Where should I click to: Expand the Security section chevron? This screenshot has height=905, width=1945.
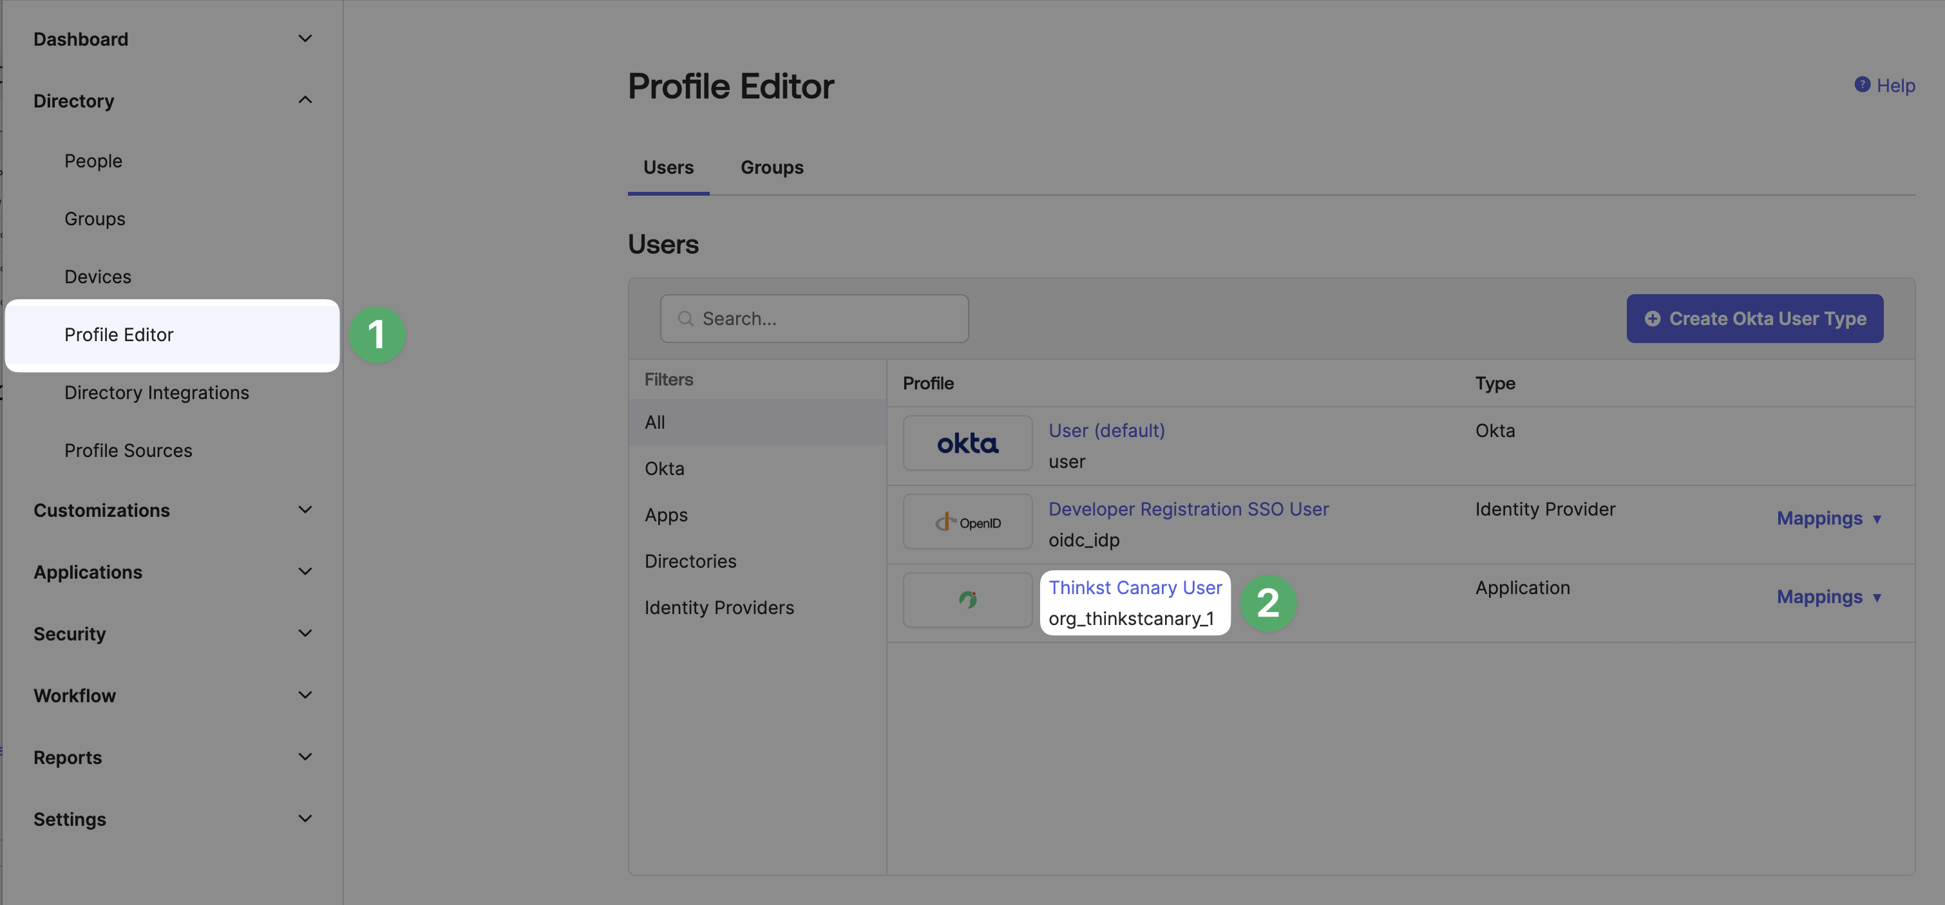[x=305, y=633]
